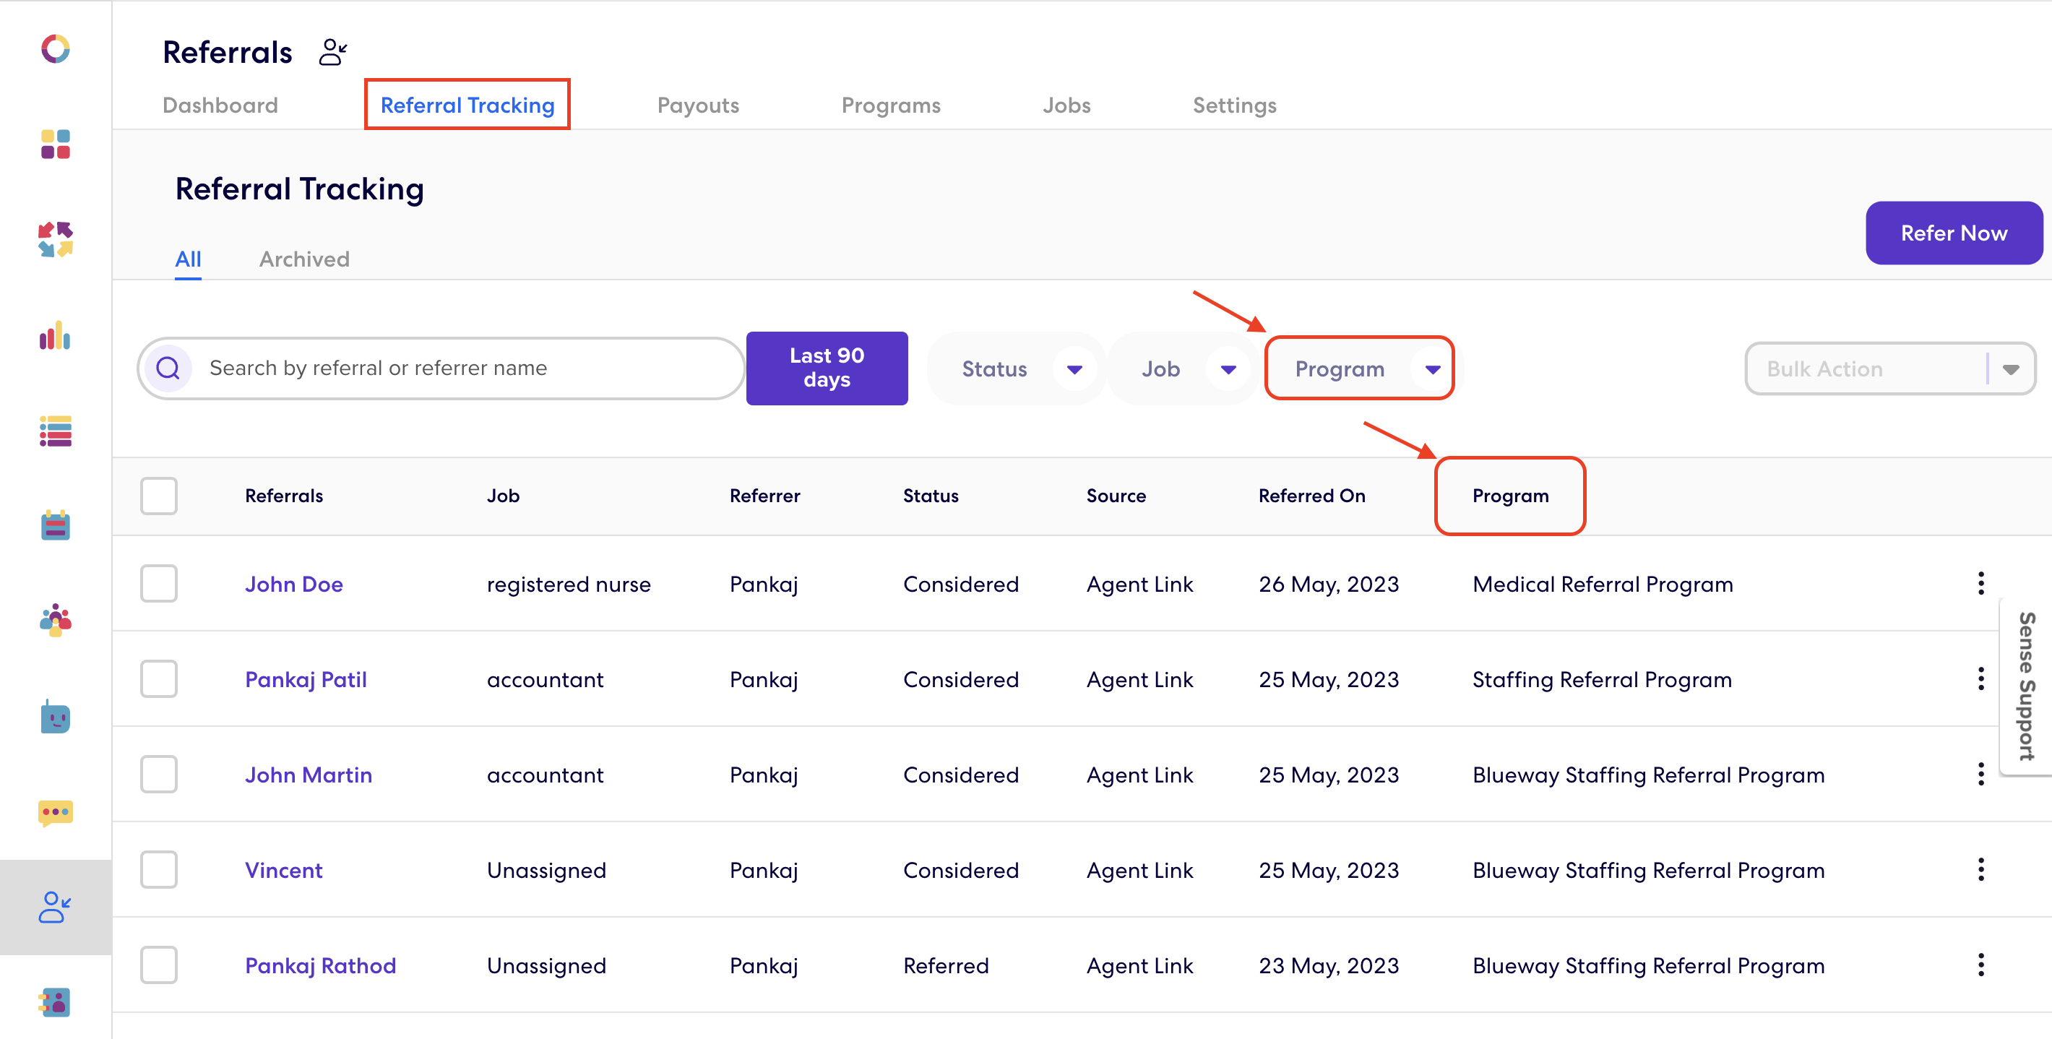Open row options for Pankaj Patil
2052x1039 pixels.
[1981, 679]
